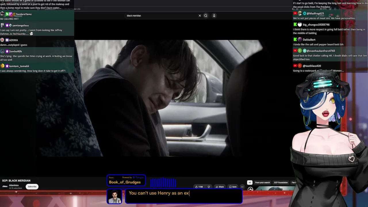Viewport: 368px width, 207px height.
Task: Click the tomtom_tomekk username in chat
Action: click(19, 66)
